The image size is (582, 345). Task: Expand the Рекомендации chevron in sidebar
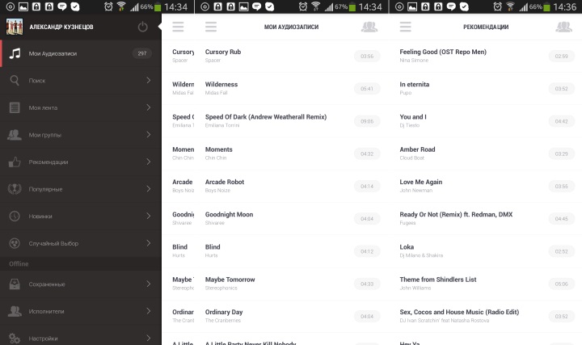coord(149,162)
